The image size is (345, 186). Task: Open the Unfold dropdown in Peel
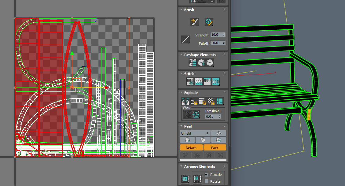195,133
